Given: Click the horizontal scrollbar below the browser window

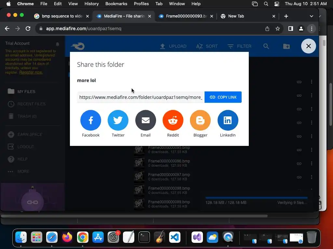Looking at the screenshot, I should [x=134, y=216].
